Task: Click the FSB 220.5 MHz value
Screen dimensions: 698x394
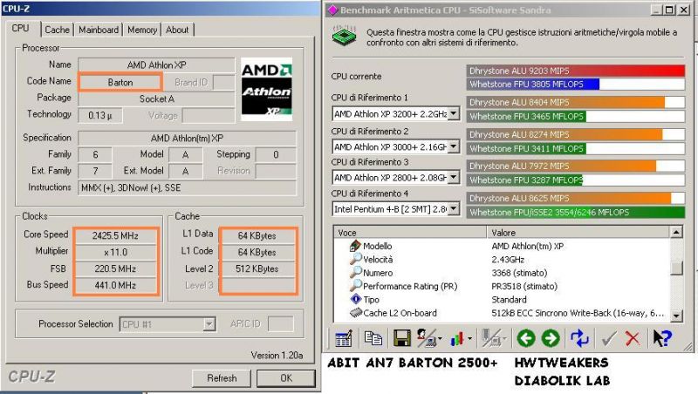Action: (x=116, y=268)
